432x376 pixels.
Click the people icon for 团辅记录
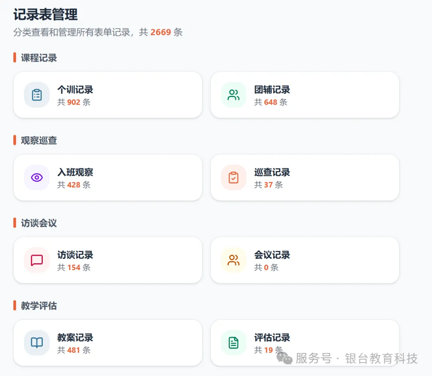(234, 95)
